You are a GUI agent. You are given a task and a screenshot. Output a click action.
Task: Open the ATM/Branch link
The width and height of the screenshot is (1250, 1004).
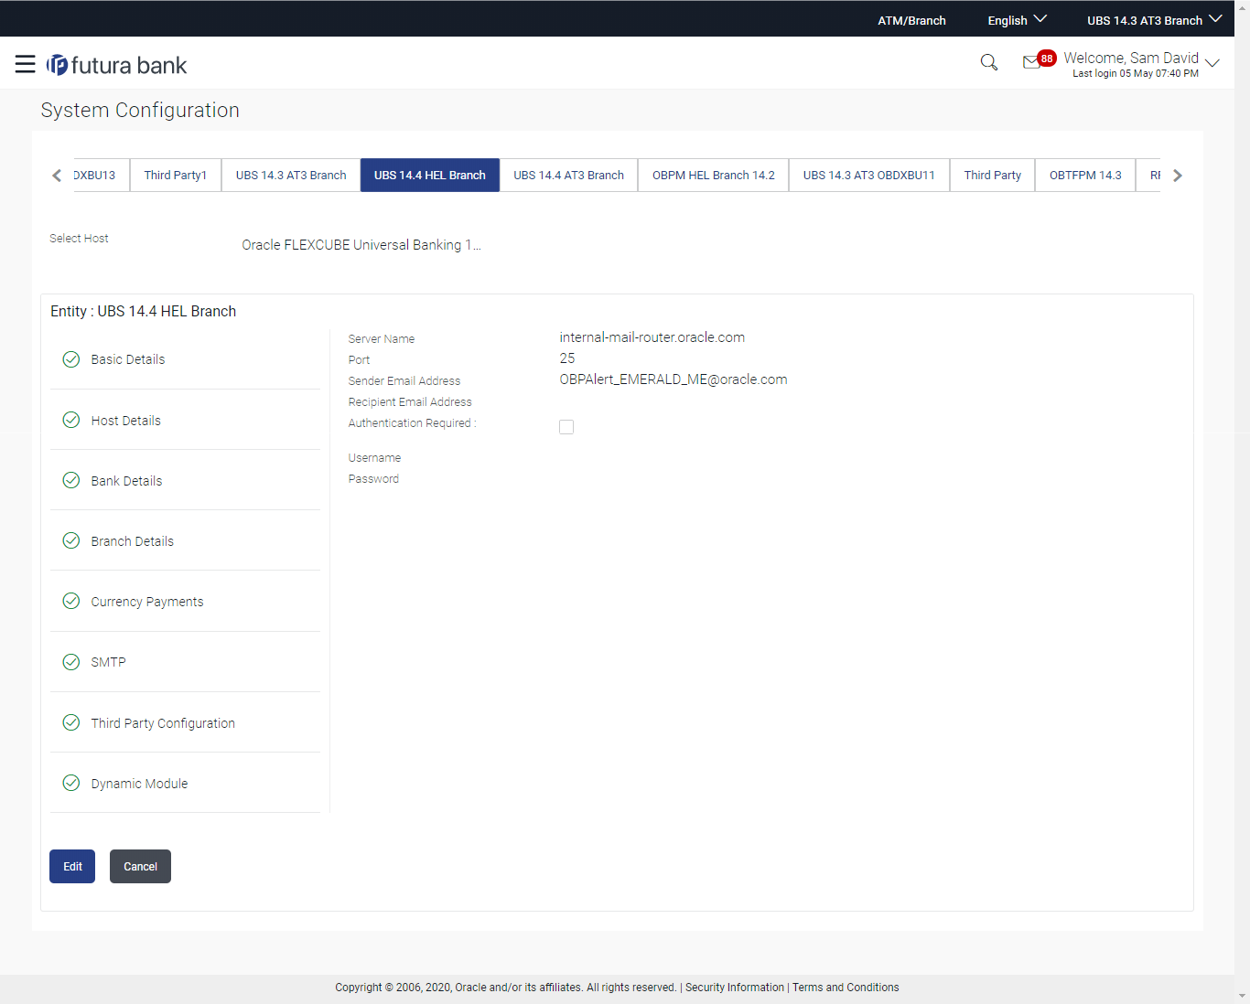coord(911,20)
